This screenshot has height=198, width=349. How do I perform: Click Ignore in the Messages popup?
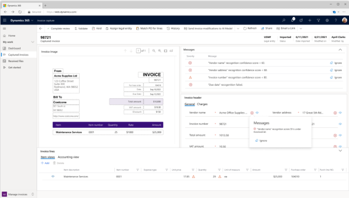click(x=261, y=141)
